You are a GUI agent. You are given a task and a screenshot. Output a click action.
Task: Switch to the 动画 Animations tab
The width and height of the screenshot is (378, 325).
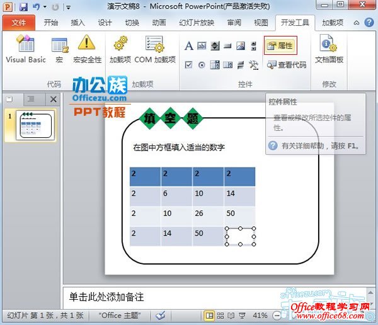click(x=159, y=23)
